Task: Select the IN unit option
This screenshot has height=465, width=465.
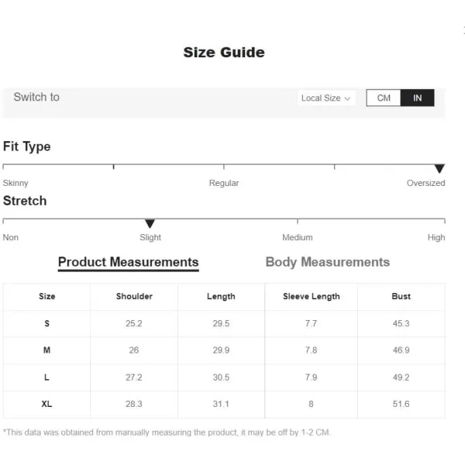Action: (x=418, y=98)
